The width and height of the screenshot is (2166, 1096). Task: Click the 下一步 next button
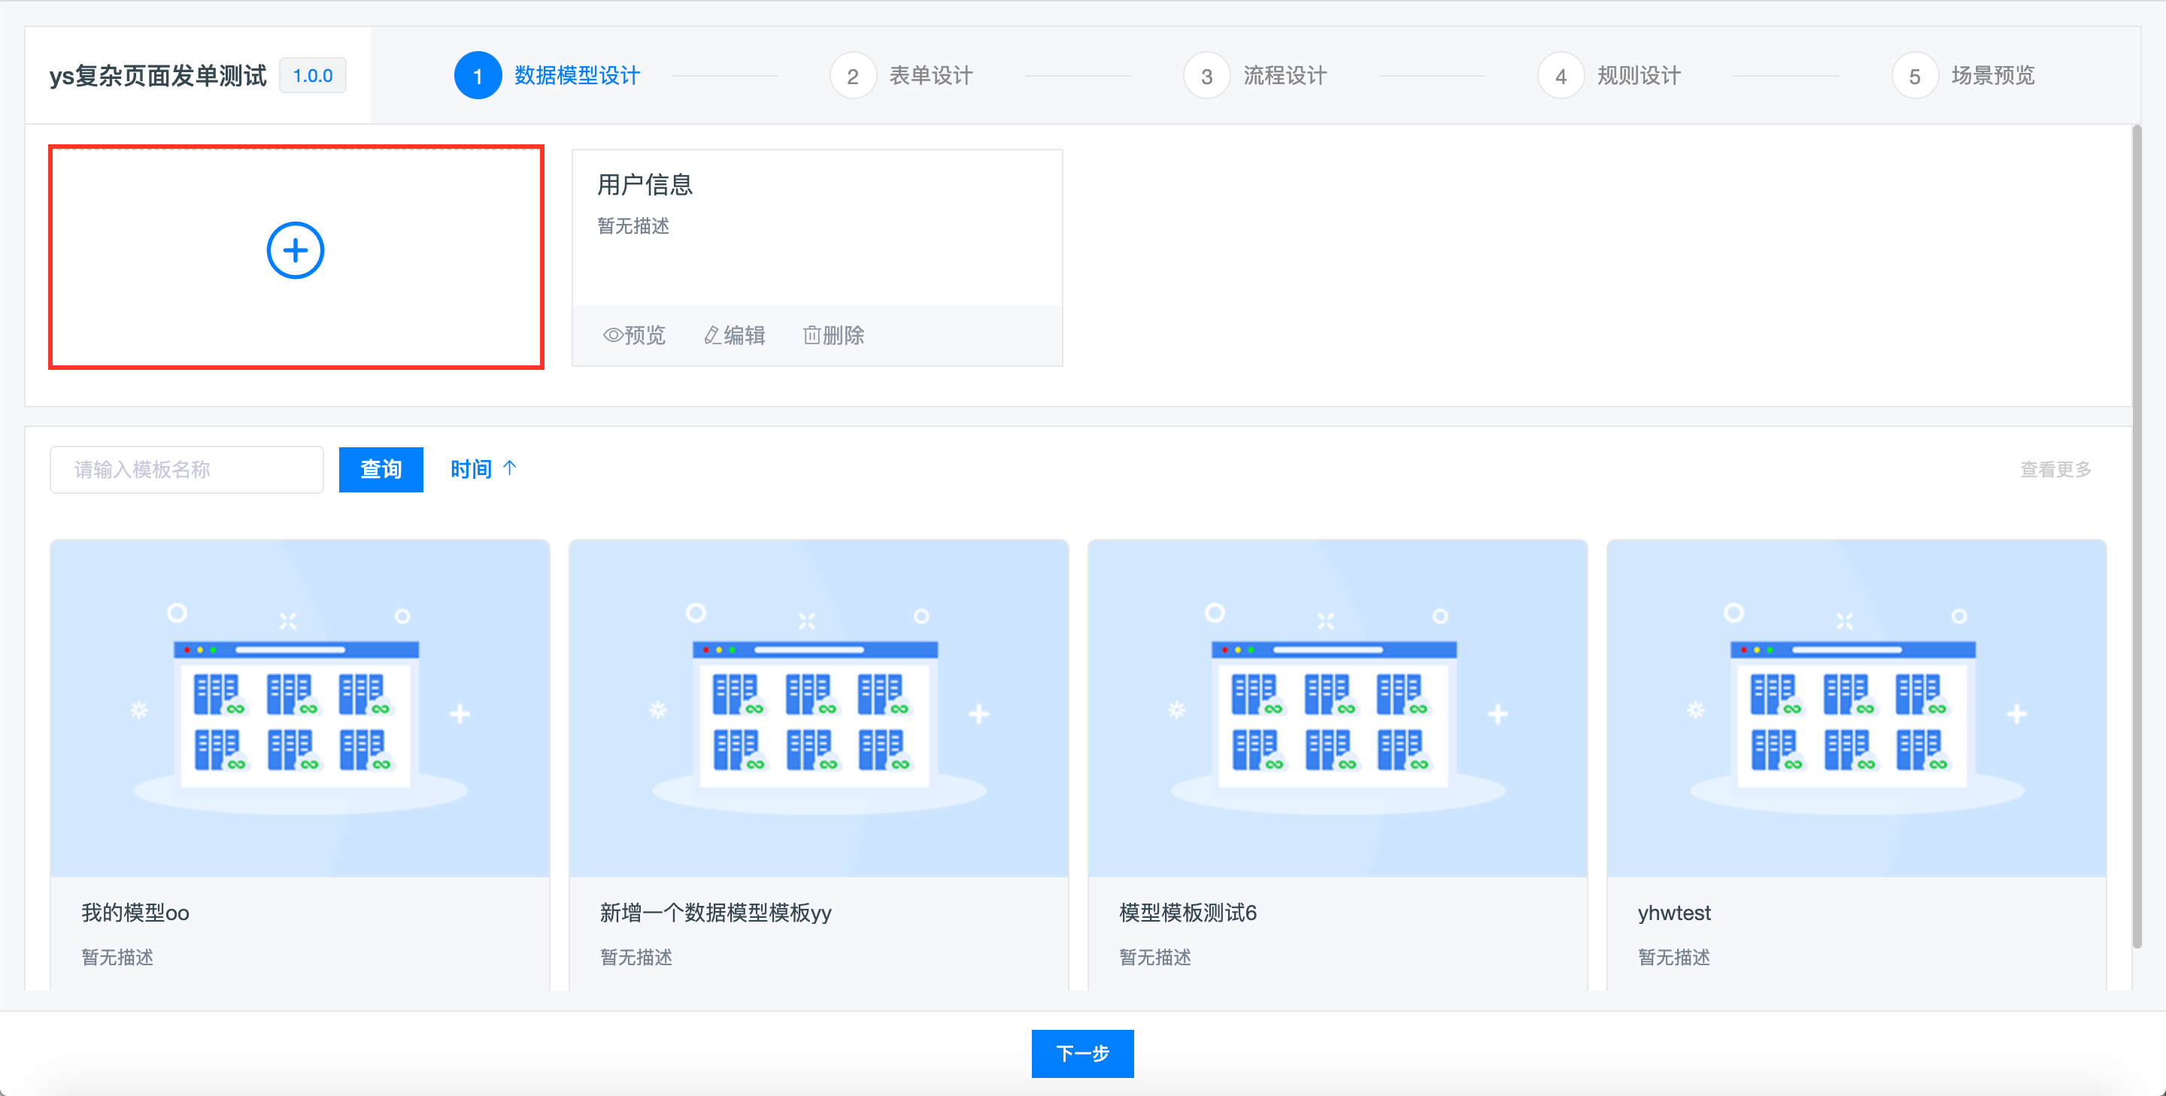tap(1082, 1053)
